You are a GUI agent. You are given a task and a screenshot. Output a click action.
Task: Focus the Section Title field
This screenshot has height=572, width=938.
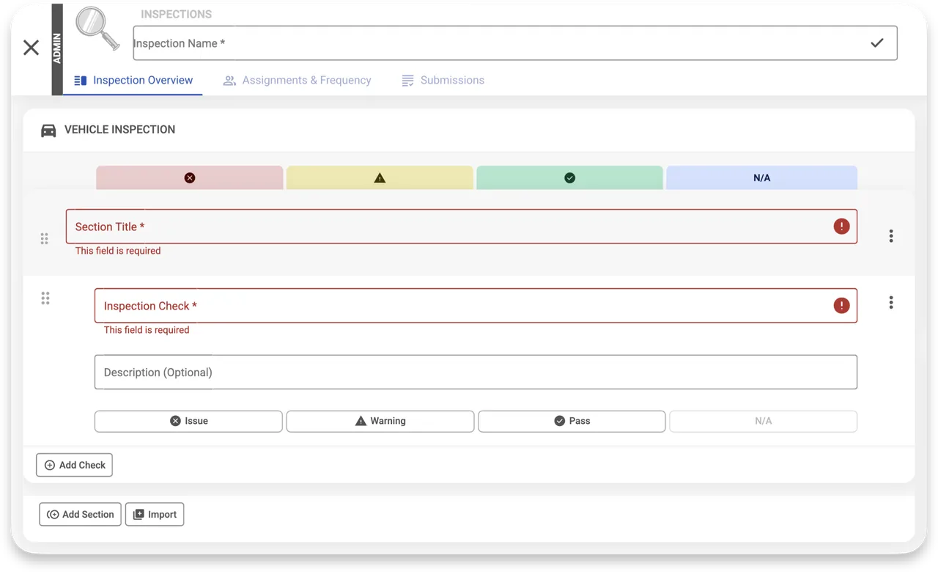[462, 226]
